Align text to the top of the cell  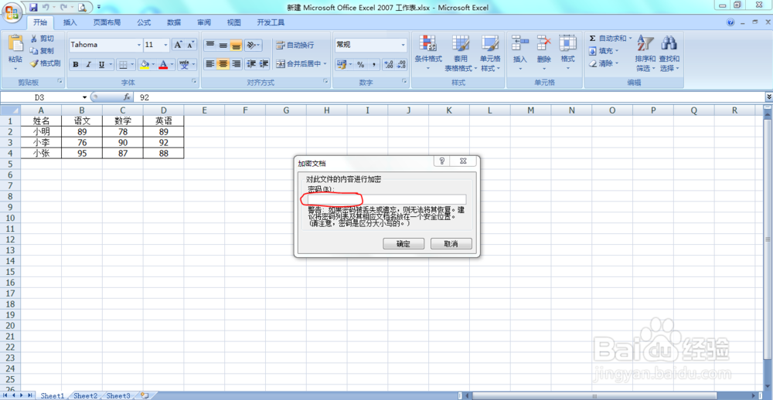(x=210, y=45)
